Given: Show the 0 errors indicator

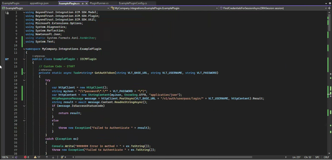Looking at the screenshot, I should [x=27, y=157].
